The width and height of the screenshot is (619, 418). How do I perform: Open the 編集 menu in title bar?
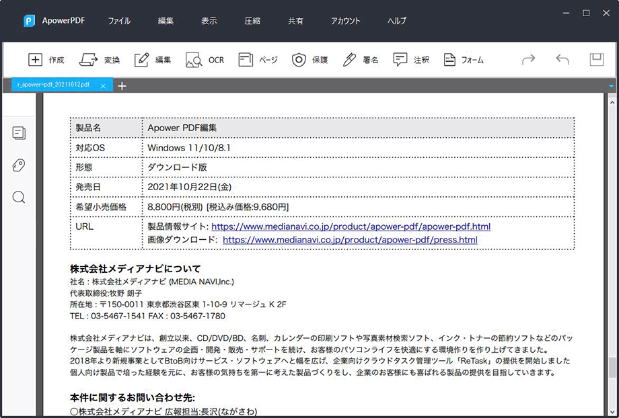[166, 21]
